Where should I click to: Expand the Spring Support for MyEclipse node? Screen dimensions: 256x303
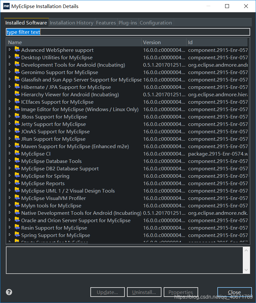pyautogui.click(x=10, y=235)
